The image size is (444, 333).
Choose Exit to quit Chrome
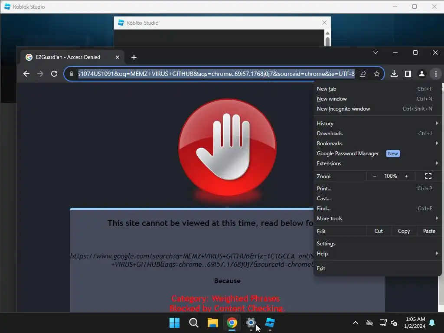[x=377, y=268]
